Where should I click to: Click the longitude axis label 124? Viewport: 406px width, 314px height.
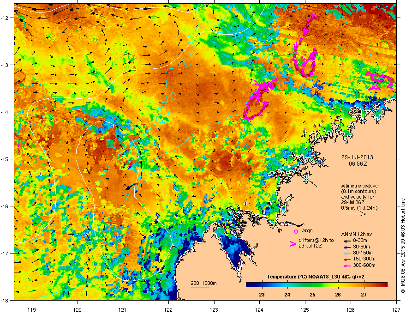(259, 309)
